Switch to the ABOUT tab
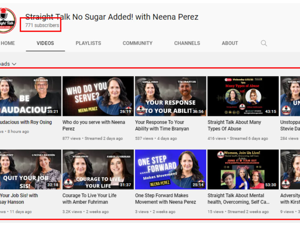The width and height of the screenshot is (300, 225). pos(230,43)
